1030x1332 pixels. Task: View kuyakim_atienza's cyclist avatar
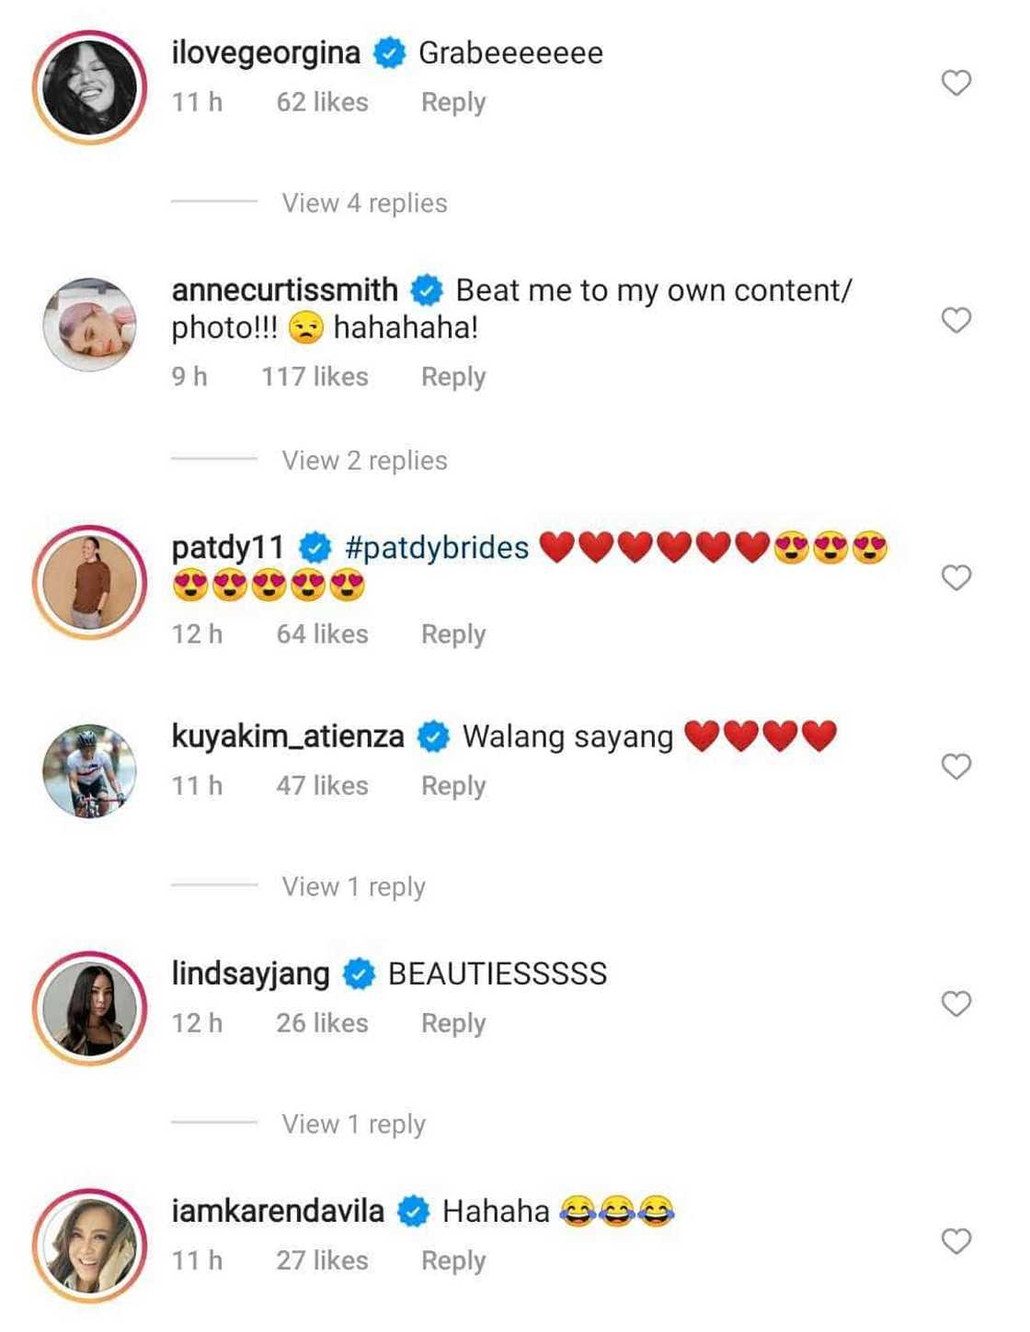click(89, 770)
